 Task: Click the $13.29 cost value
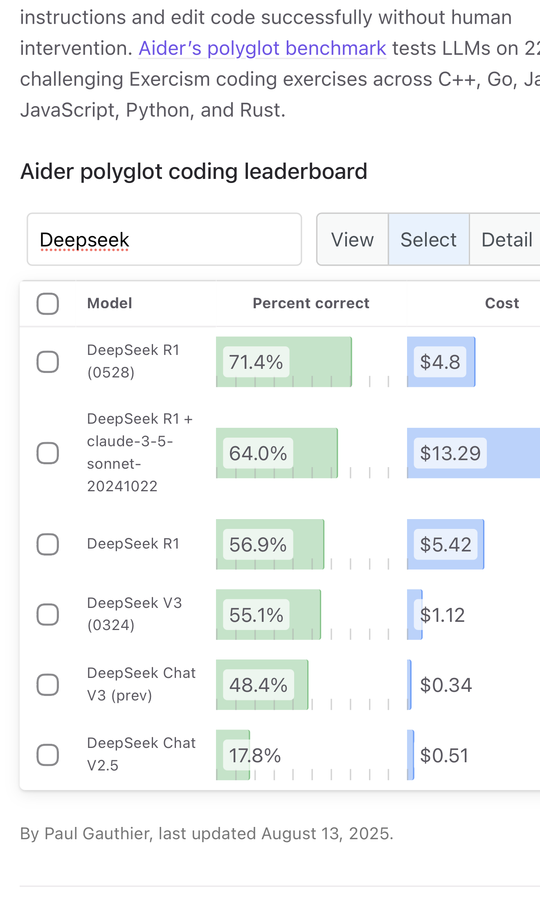pos(450,453)
